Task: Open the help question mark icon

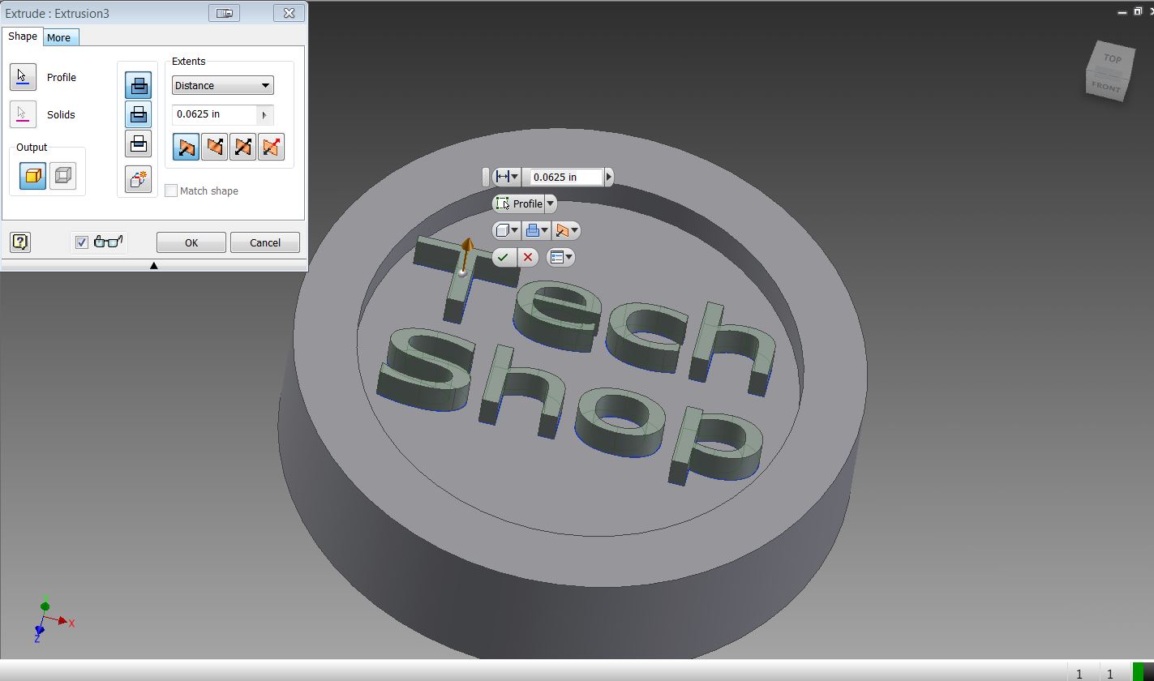Action: [x=20, y=242]
